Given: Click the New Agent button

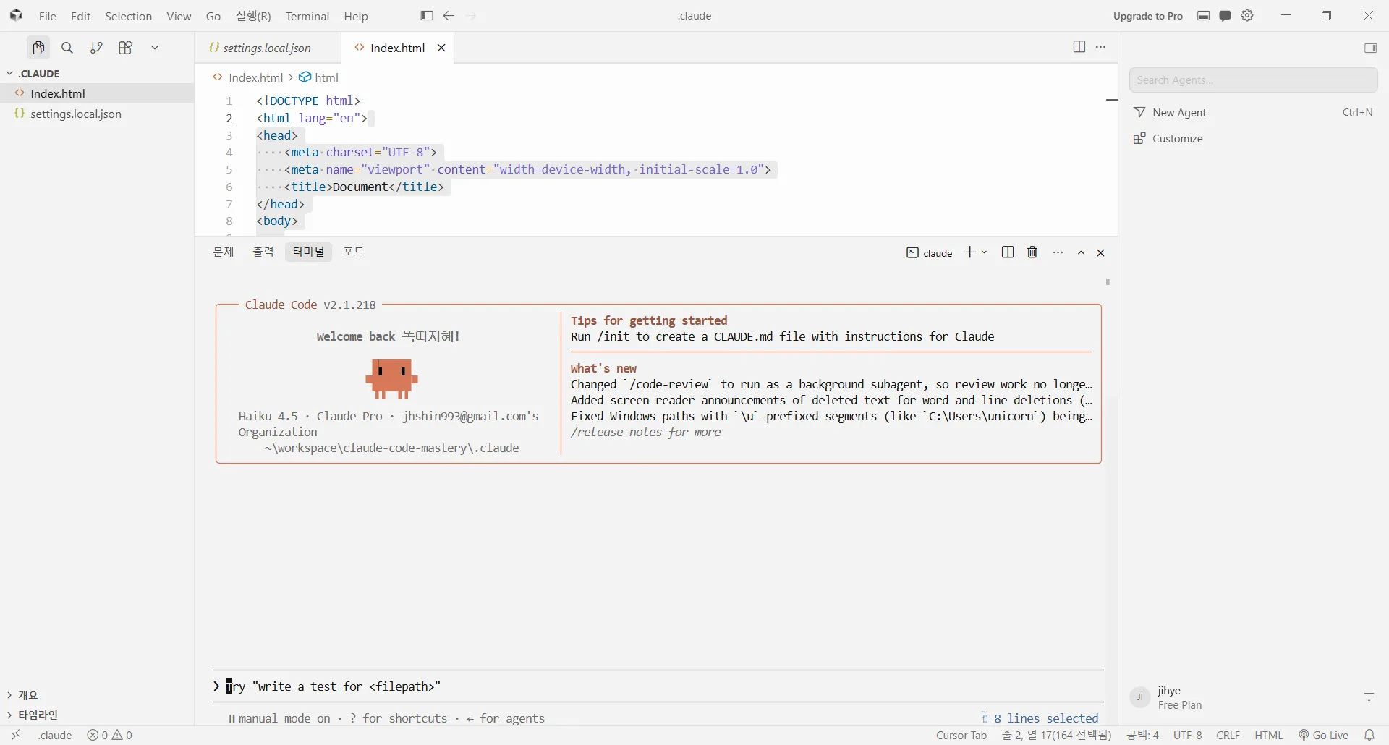Looking at the screenshot, I should [x=1180, y=113].
